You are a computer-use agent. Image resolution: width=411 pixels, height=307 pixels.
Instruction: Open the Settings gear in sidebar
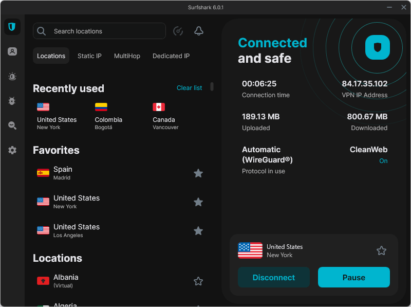click(12, 150)
